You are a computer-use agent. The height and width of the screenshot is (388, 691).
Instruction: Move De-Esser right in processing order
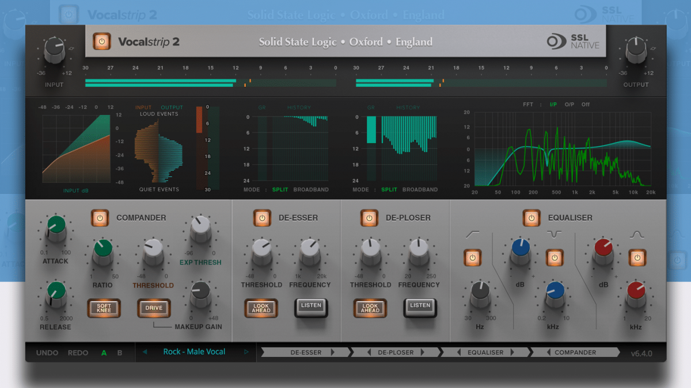point(333,352)
